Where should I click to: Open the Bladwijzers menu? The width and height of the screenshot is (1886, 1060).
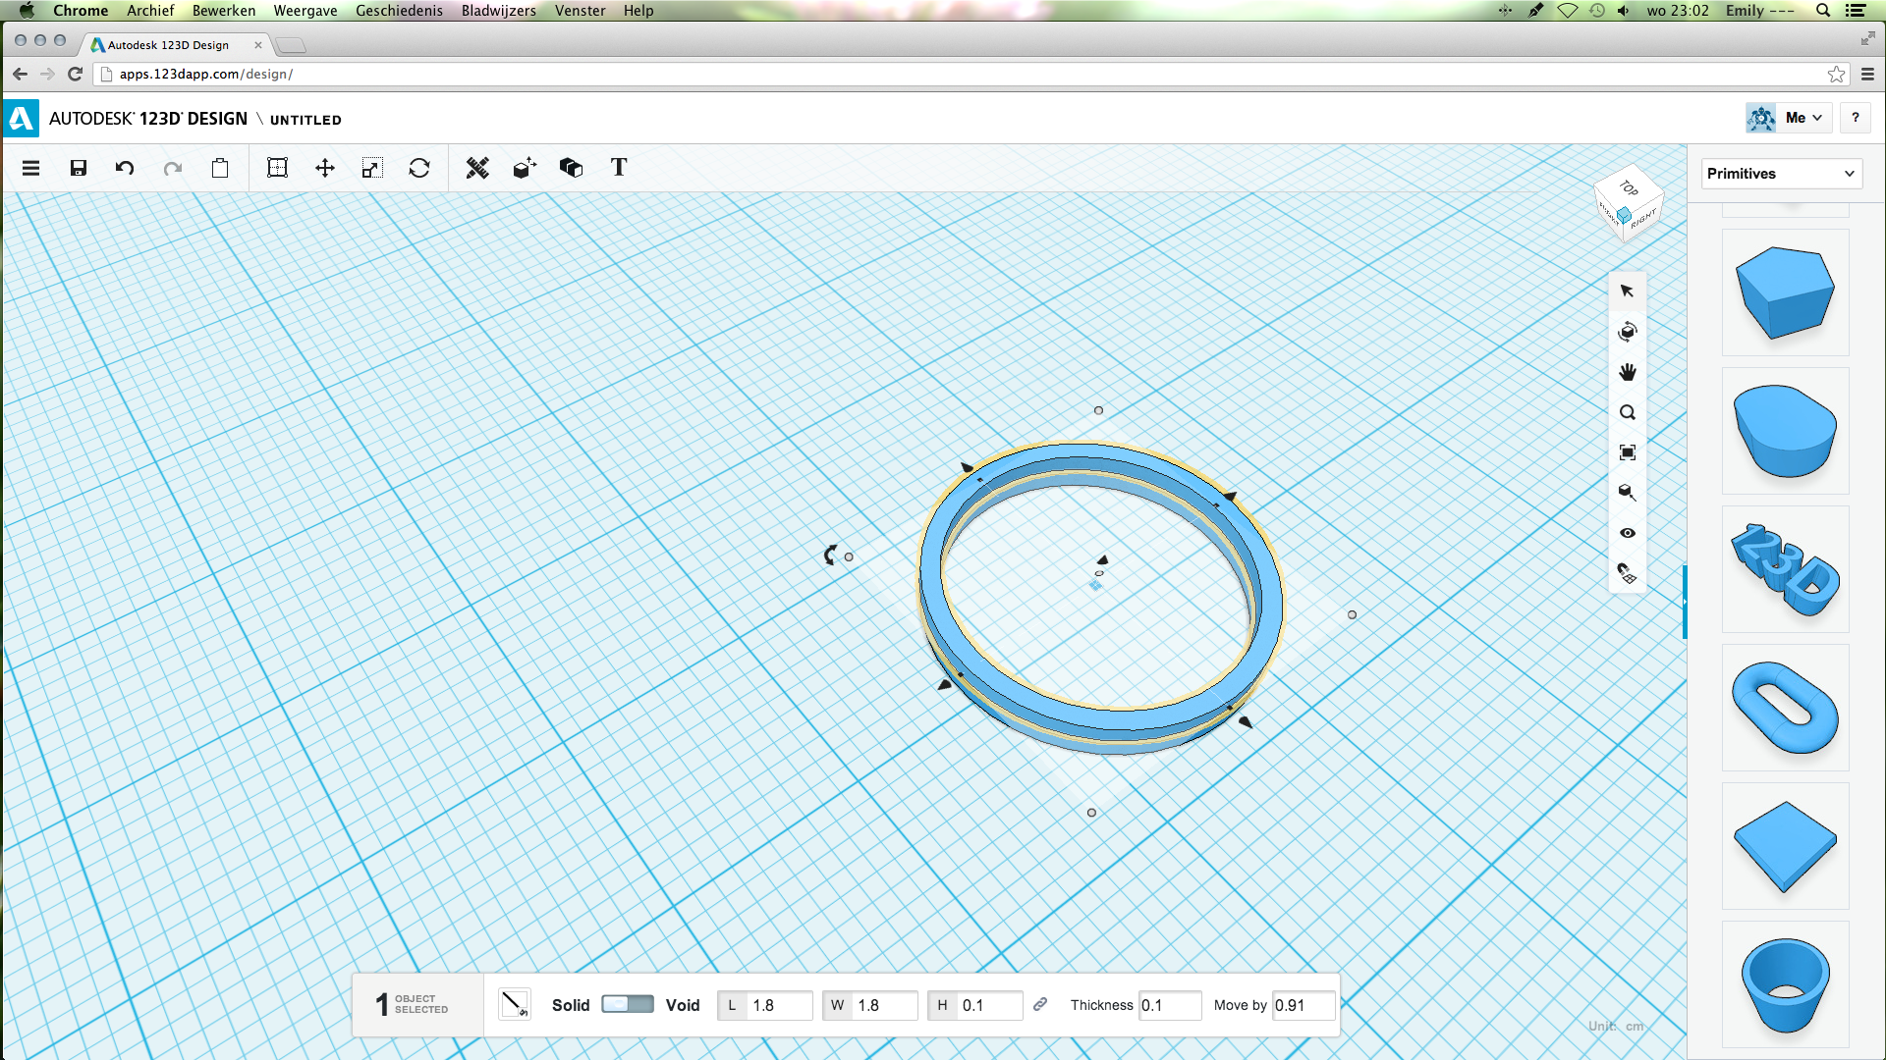click(x=499, y=10)
